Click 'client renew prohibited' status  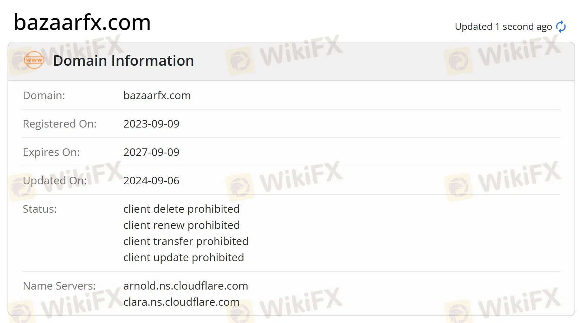(x=181, y=225)
